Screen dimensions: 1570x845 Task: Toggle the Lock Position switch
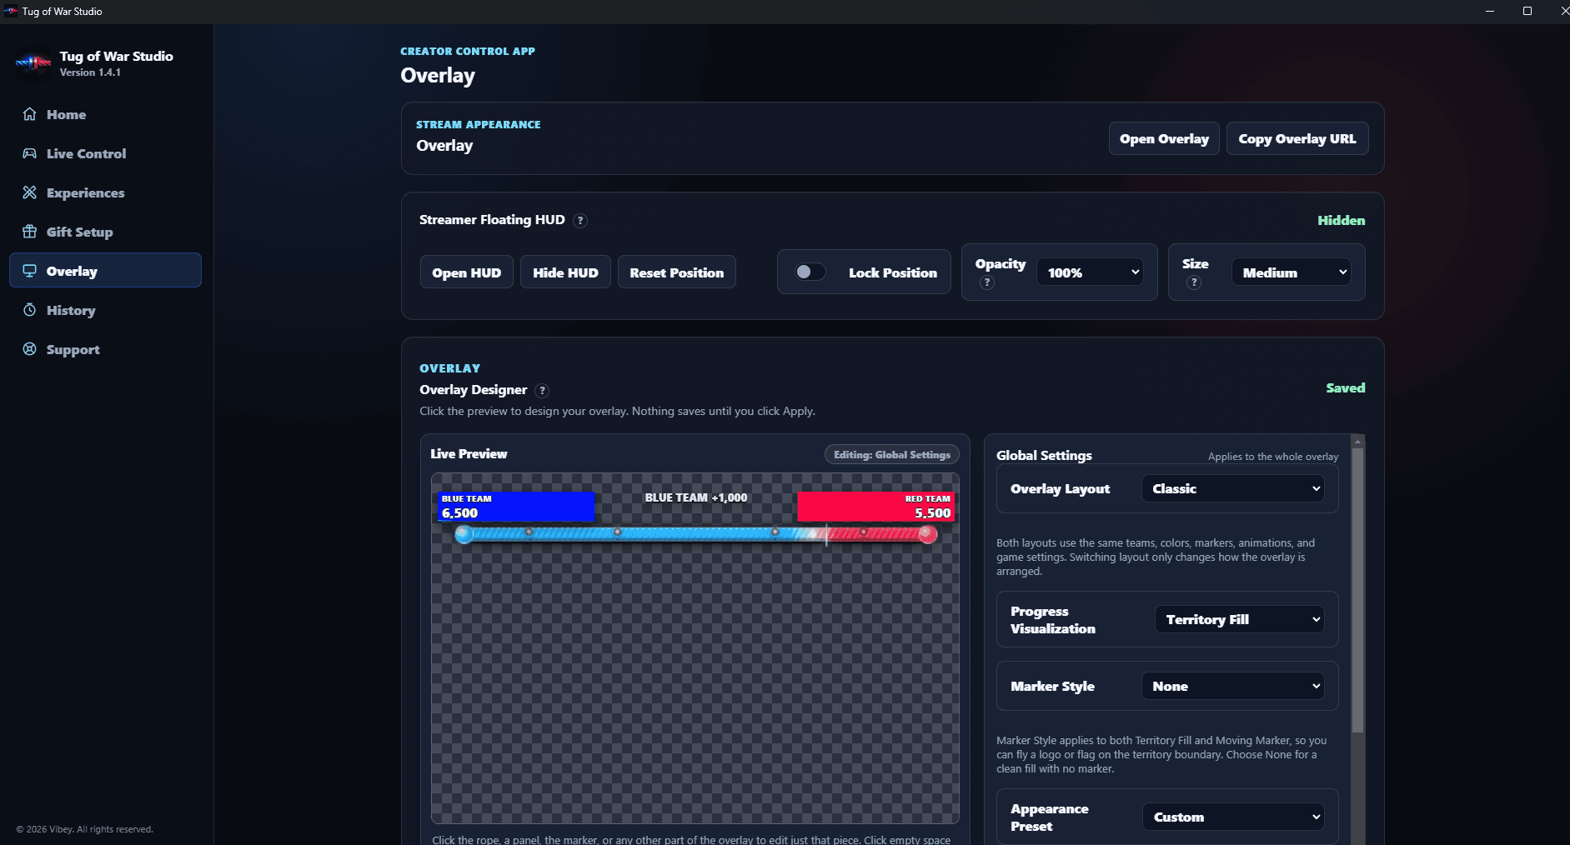(810, 272)
